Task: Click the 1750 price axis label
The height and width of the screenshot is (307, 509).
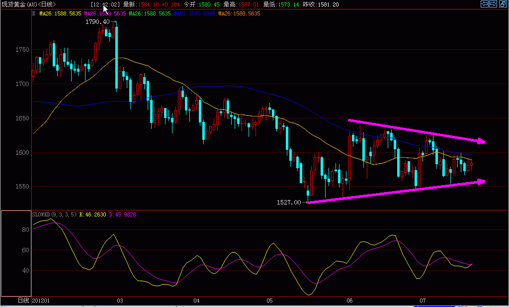Action: click(22, 50)
